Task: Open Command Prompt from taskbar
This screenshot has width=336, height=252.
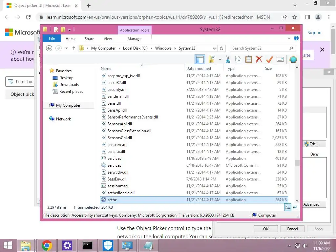Action: click(x=87, y=245)
